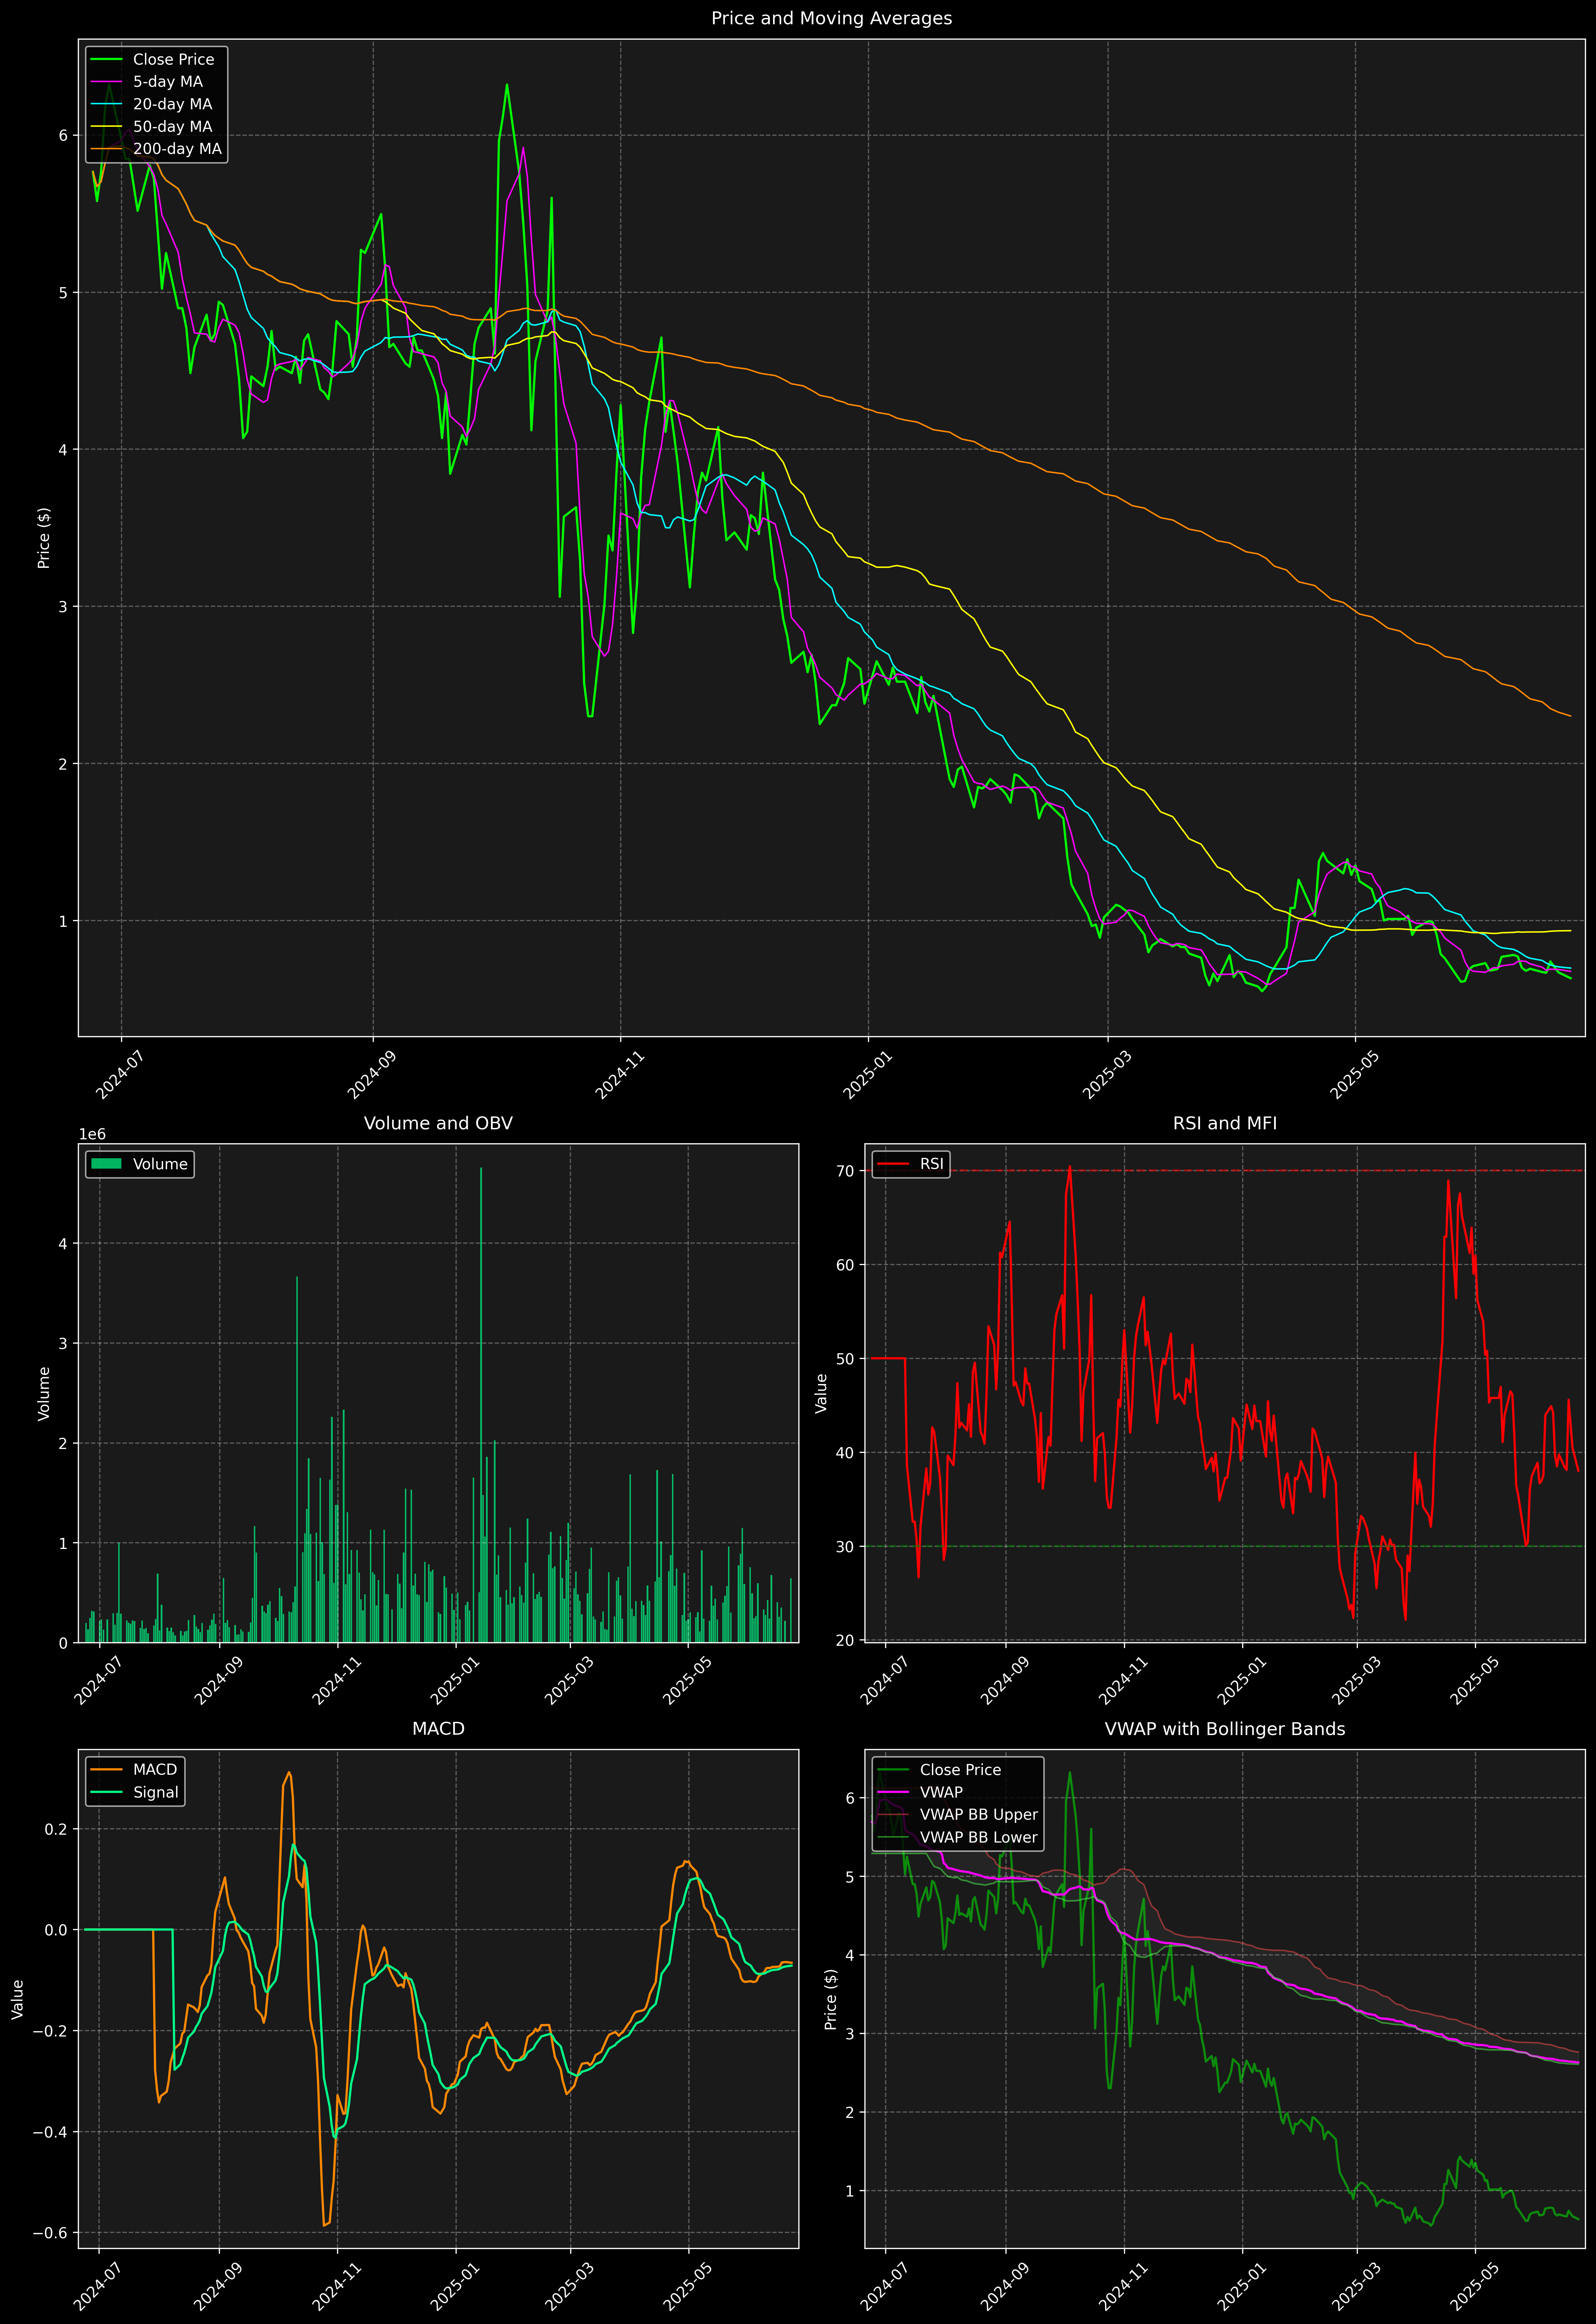Image resolution: width=1596 pixels, height=2324 pixels.
Task: Click the tallest volume bar near January 2025
Action: tap(481, 1405)
